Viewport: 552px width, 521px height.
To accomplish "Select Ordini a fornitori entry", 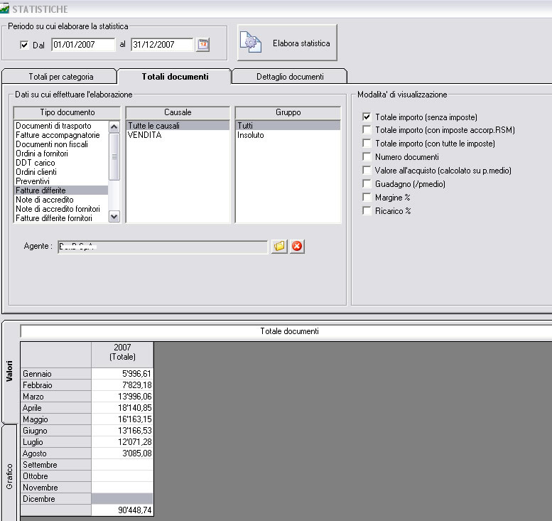I will click(x=61, y=154).
